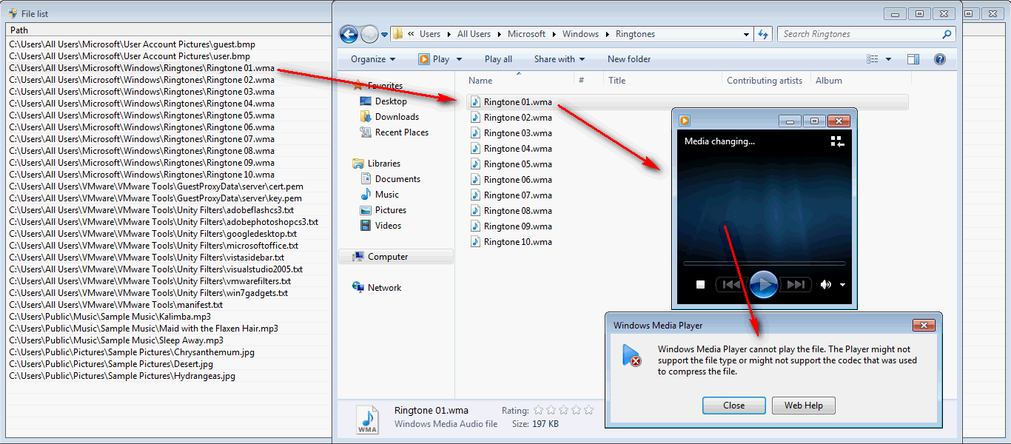This screenshot has height=444, width=1011.
Task: Open the recent pages dropdown arrow
Action: pyautogui.click(x=385, y=35)
